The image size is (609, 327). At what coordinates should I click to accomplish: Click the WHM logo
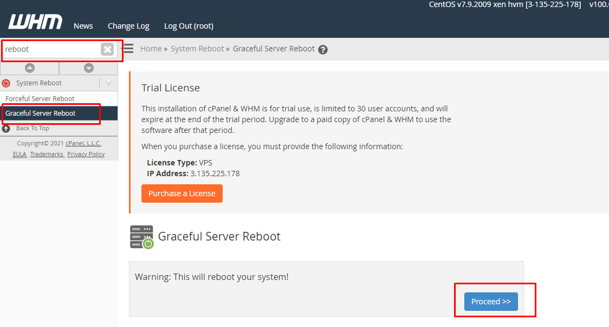35,22
